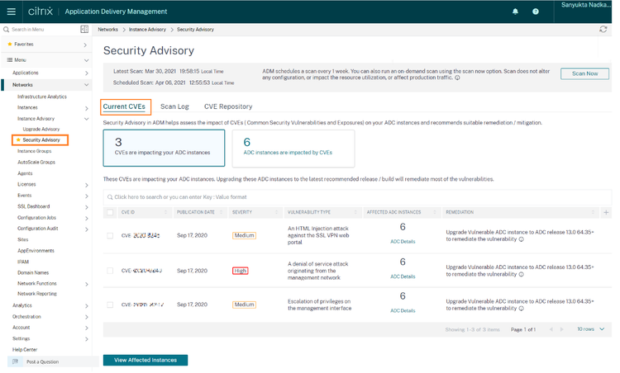Expand the SSL Dashboard submenu
The image size is (620, 373).
pyautogui.click(x=86, y=207)
